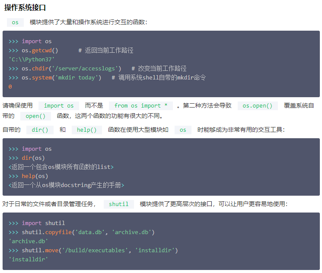Click text 第二种方法会导致
The image size is (322, 273).
tap(207, 105)
